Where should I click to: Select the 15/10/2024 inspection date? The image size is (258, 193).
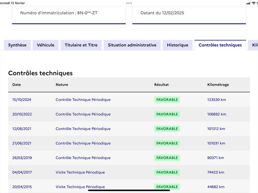(x=22, y=100)
